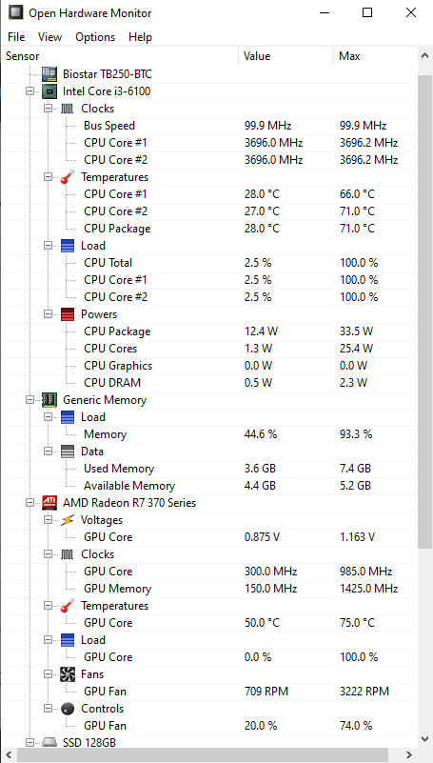Screen dimensions: 433x763
Task: Collapse the Controls group
Action: [x=49, y=709]
